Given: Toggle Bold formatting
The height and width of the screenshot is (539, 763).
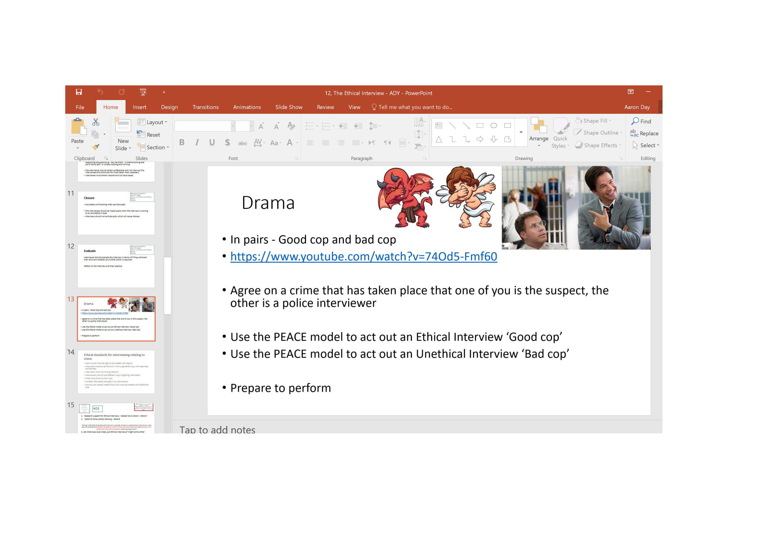Looking at the screenshot, I should click(182, 143).
